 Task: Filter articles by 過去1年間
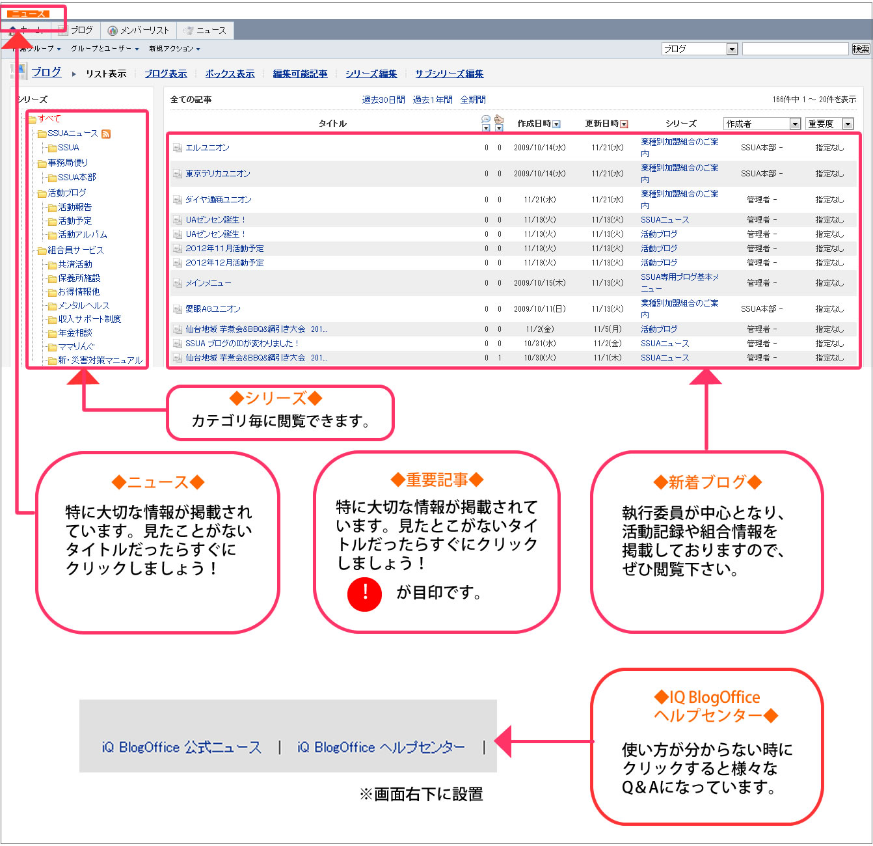[x=433, y=100]
